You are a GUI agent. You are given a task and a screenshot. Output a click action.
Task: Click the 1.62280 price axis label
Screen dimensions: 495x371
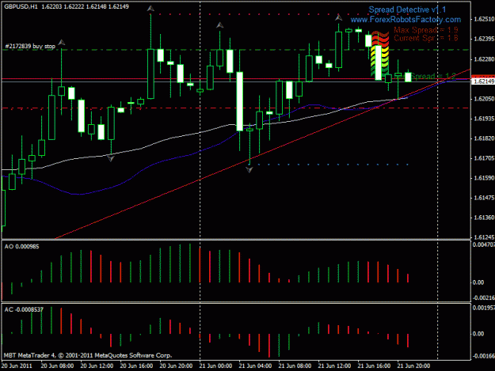pyautogui.click(x=484, y=59)
